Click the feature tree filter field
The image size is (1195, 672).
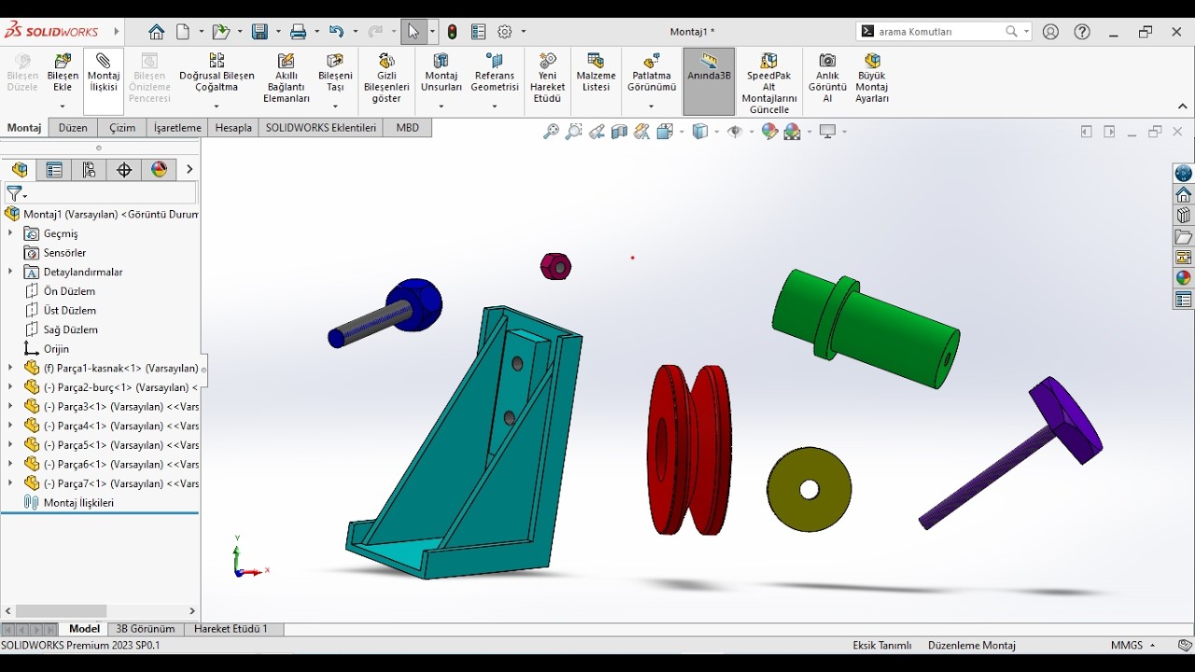101,193
